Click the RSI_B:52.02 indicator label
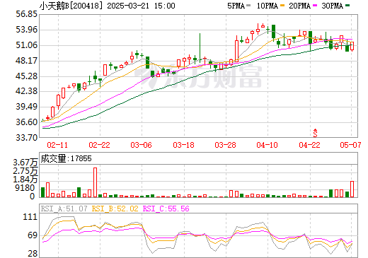368x258 pixels. tap(115, 209)
